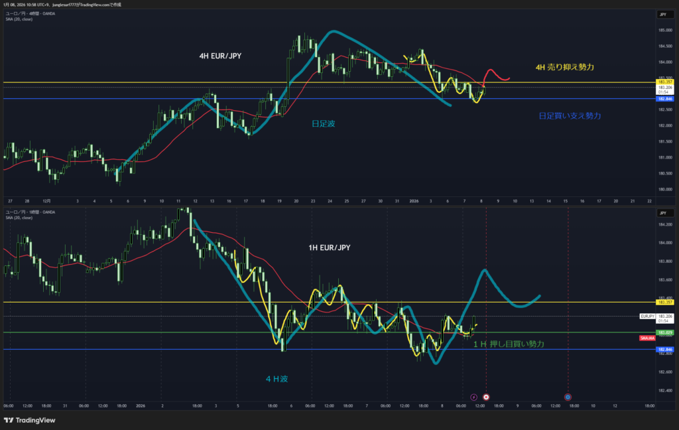
Task: Click the red-and-white economic event marker
Action: (x=486, y=397)
